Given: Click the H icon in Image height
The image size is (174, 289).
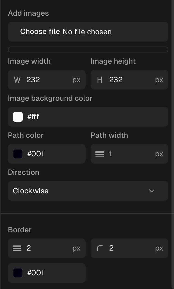Looking at the screenshot, I should coord(100,80).
